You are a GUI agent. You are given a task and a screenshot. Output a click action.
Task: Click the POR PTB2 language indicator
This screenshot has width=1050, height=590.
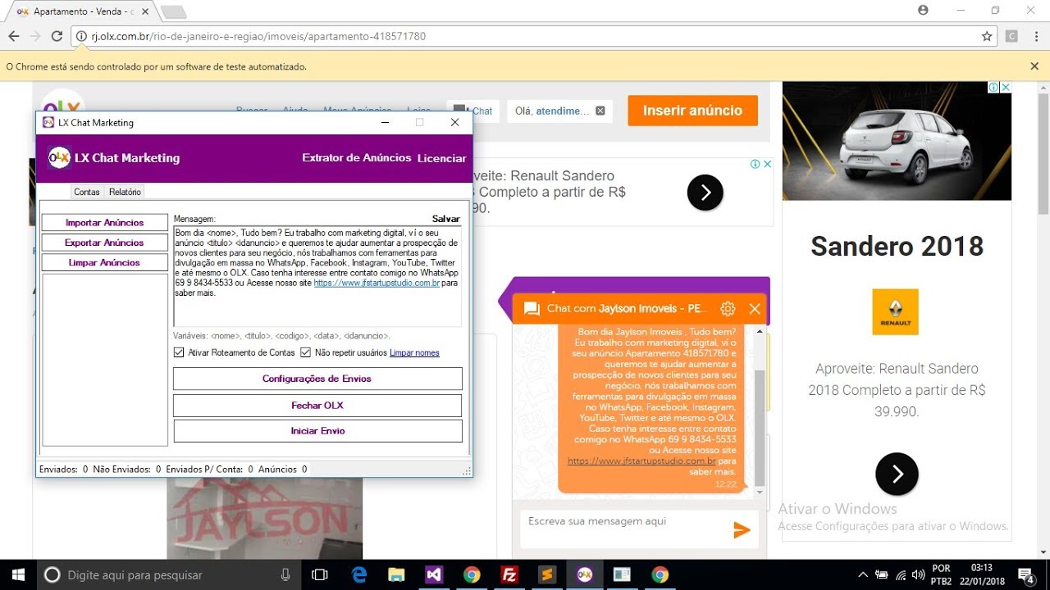(941, 574)
